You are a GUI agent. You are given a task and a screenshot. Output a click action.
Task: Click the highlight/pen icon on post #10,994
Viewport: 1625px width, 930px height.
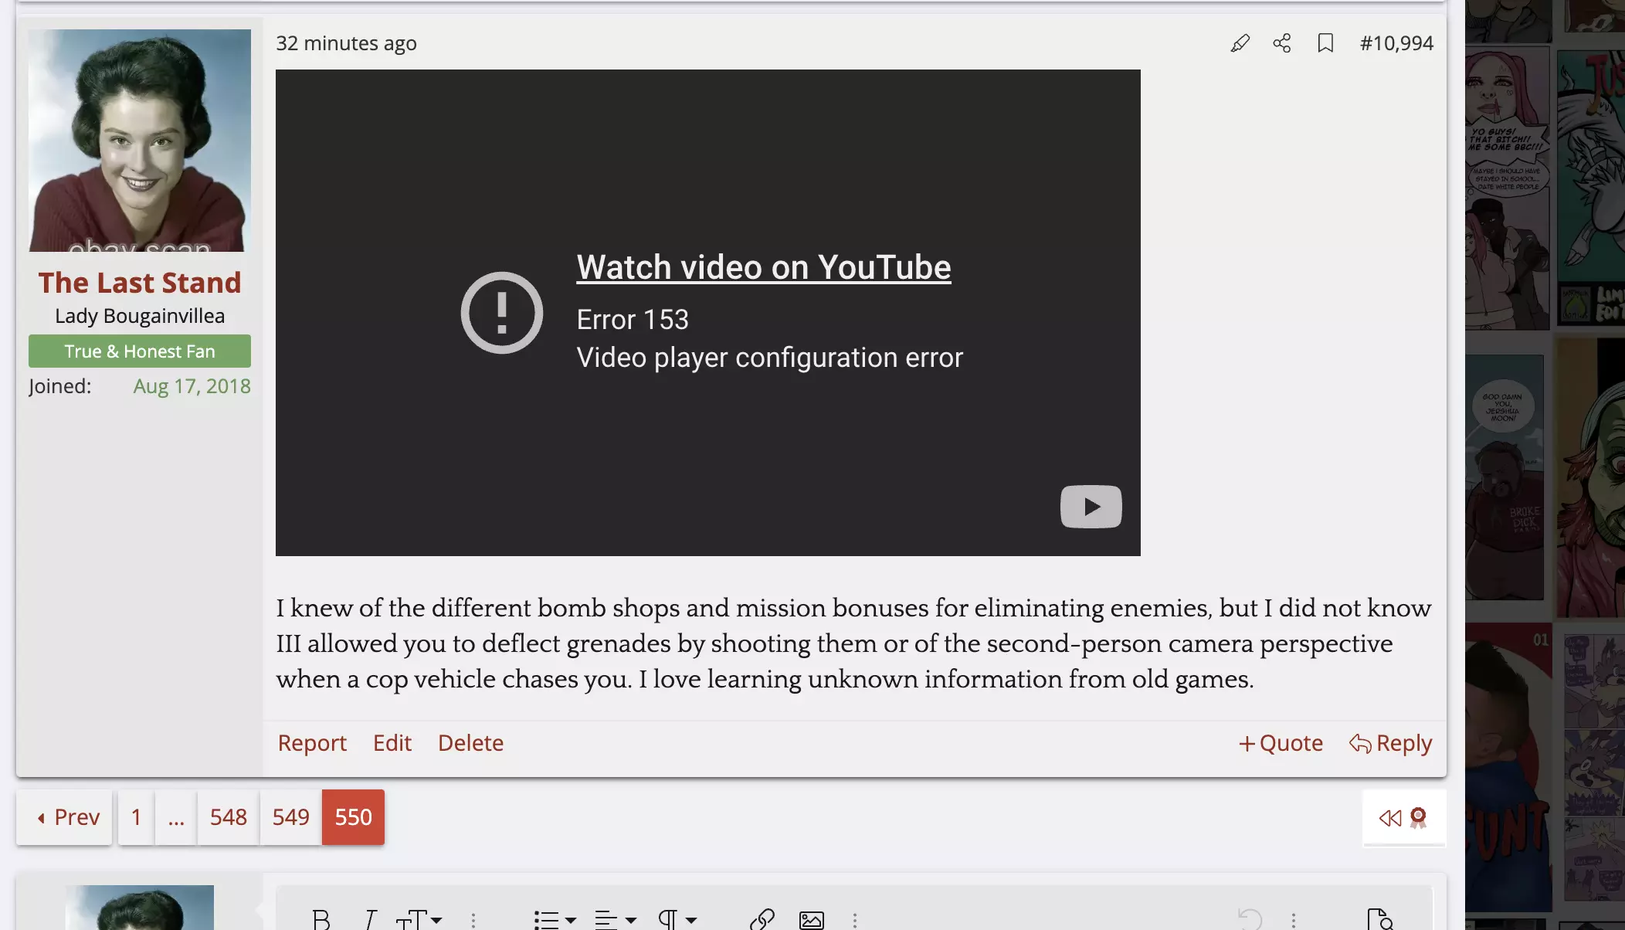tap(1240, 43)
